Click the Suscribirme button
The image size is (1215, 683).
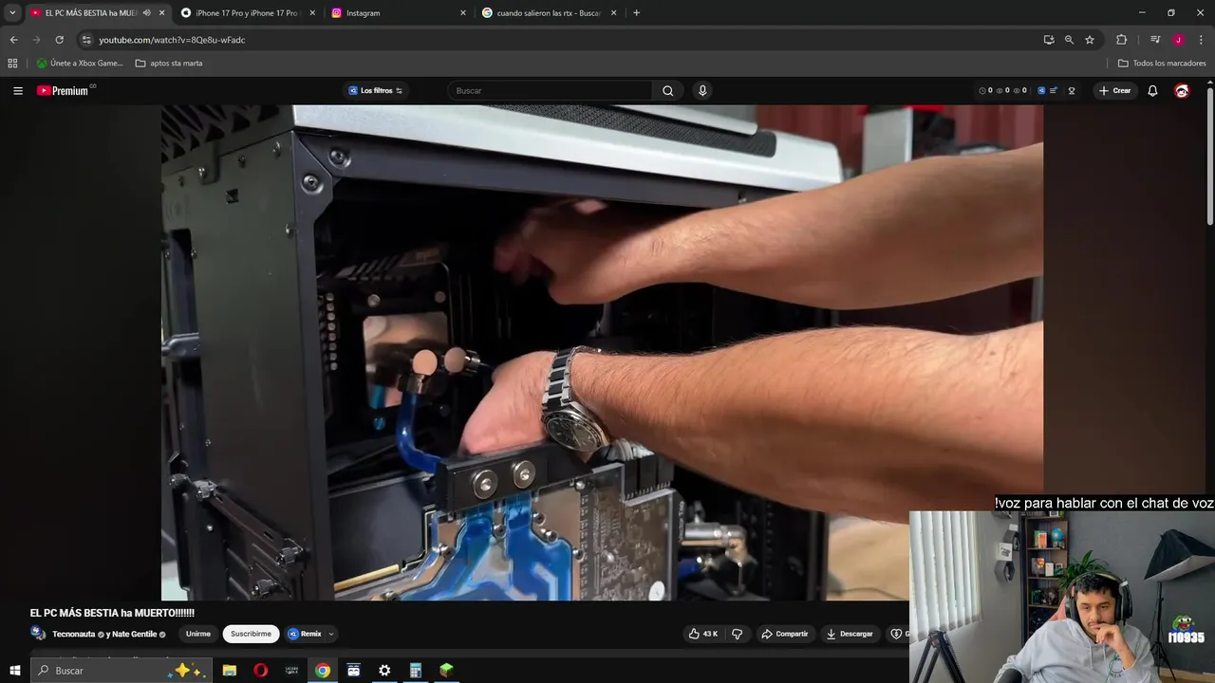tap(251, 634)
